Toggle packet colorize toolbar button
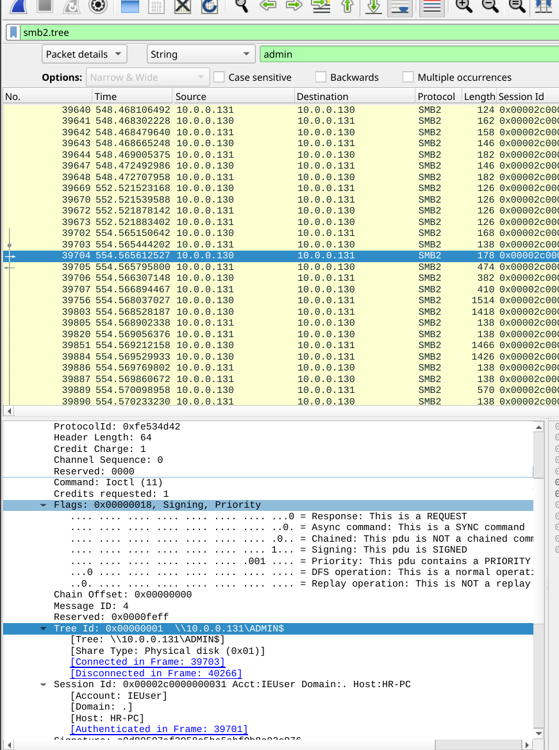The image size is (559, 750). tap(431, 6)
